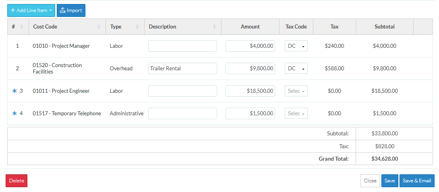Image resolution: width=439 pixels, height=192 pixels.
Task: Click the Save button
Action: pos(389,181)
